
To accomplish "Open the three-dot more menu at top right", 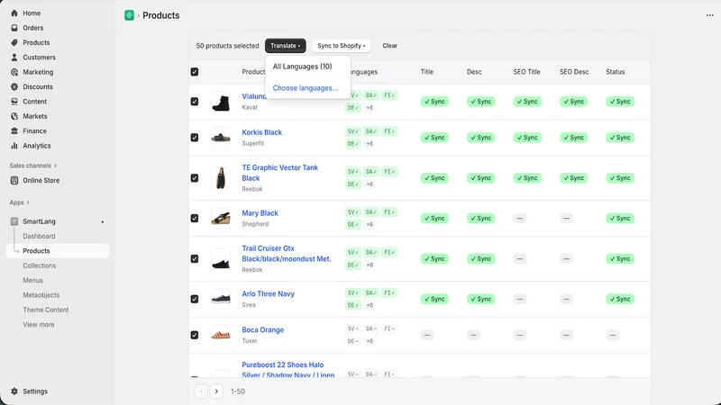I will click(x=709, y=15).
